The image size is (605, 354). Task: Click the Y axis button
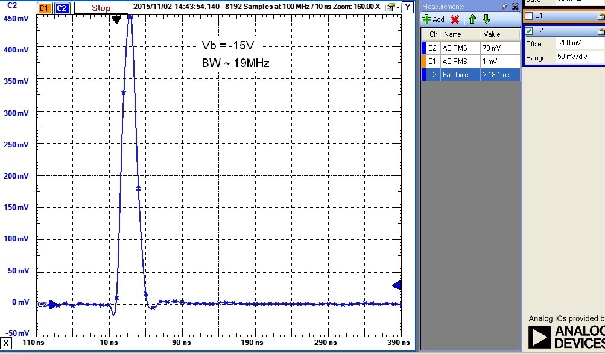pyautogui.click(x=408, y=7)
